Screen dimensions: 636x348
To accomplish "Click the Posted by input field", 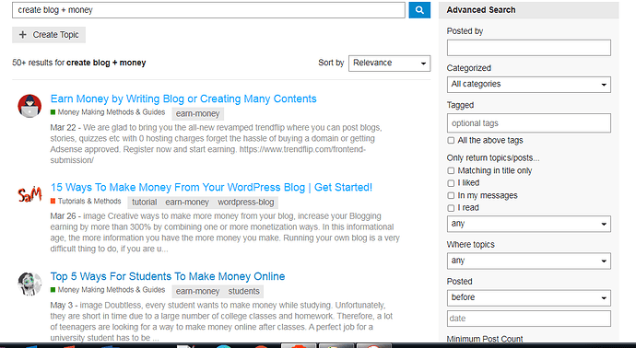I will point(529,48).
